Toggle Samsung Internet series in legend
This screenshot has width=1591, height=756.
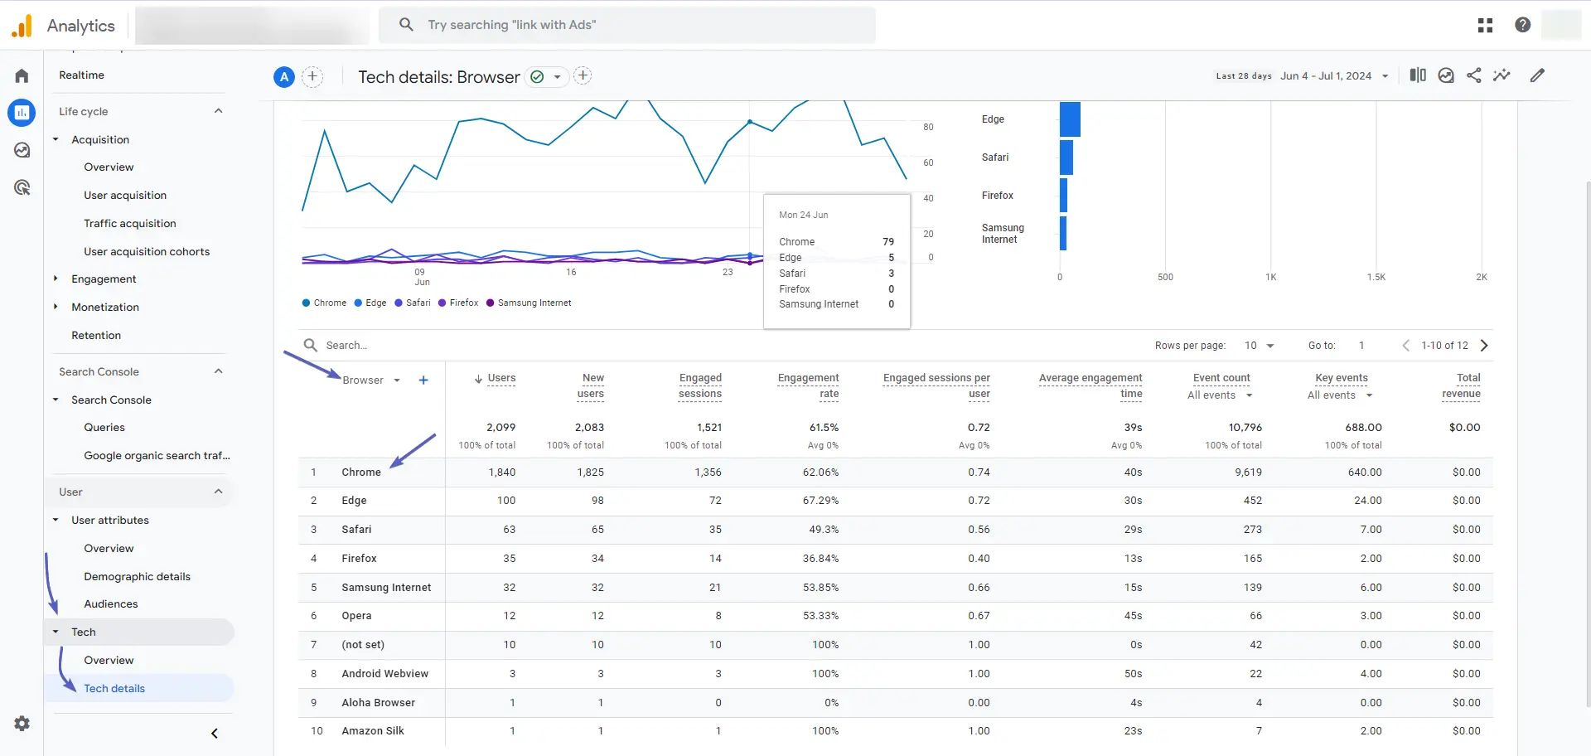point(529,303)
